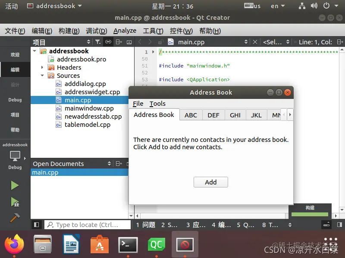The width and height of the screenshot is (345, 258).
Task: Open Tools menu in Address Book window
Action: pos(157,104)
